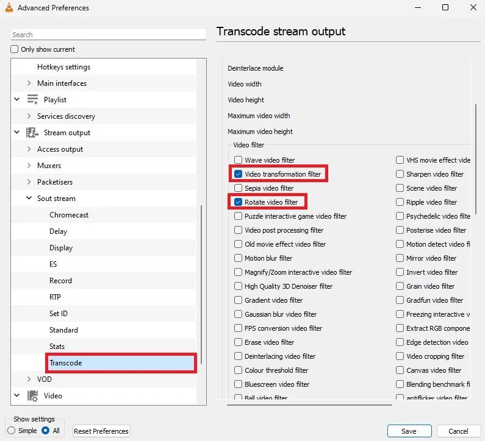Select the Delay tree item
485x441 pixels.
click(58, 231)
